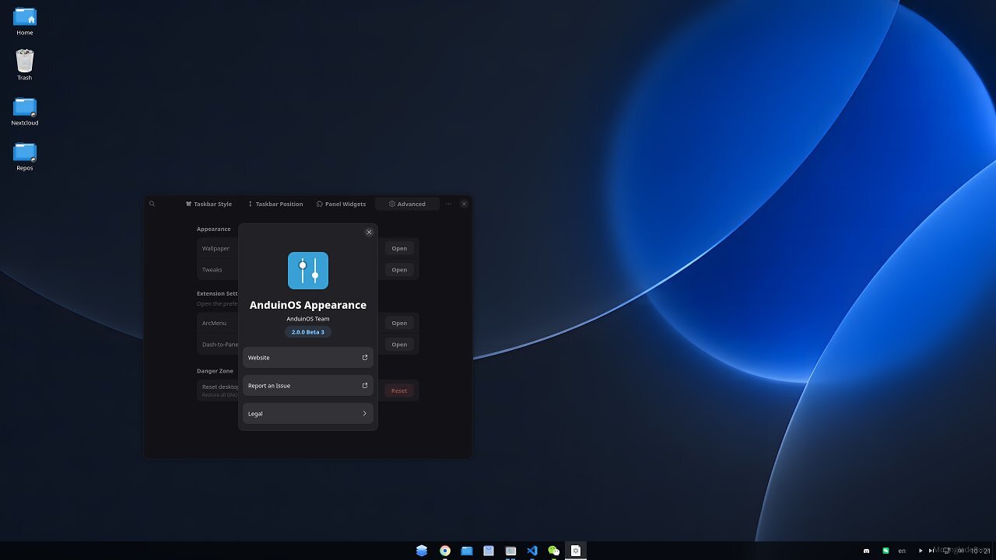The height and width of the screenshot is (560, 996).
Task: Open the start menu from the taskbar
Action: (422, 551)
